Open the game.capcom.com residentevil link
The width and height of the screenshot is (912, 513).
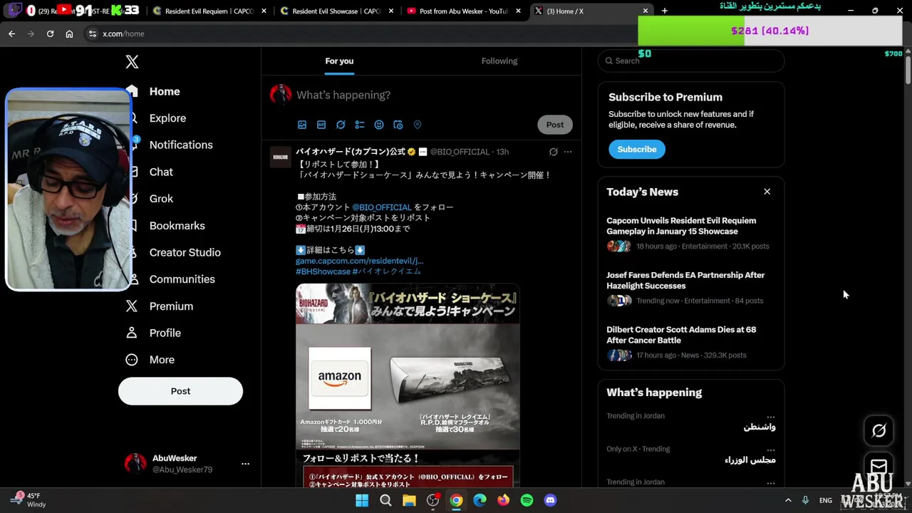click(x=359, y=261)
